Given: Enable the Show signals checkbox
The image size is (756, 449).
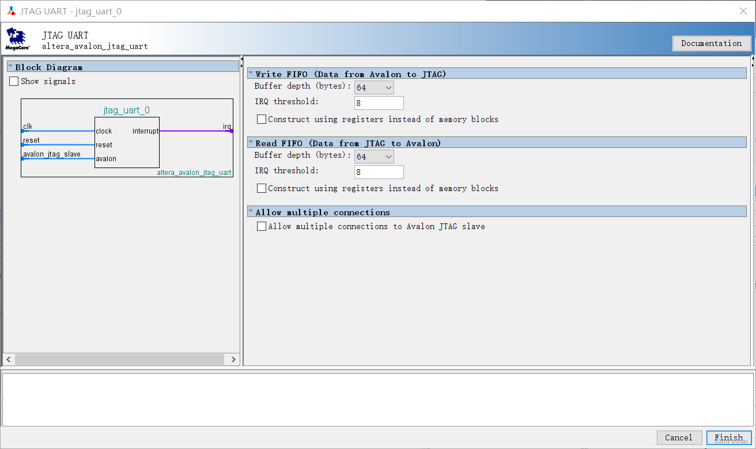Looking at the screenshot, I should click(x=14, y=81).
